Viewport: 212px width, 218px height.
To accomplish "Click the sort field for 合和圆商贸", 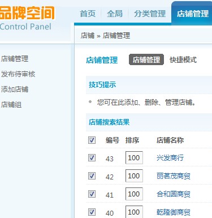I will coord(134,194).
